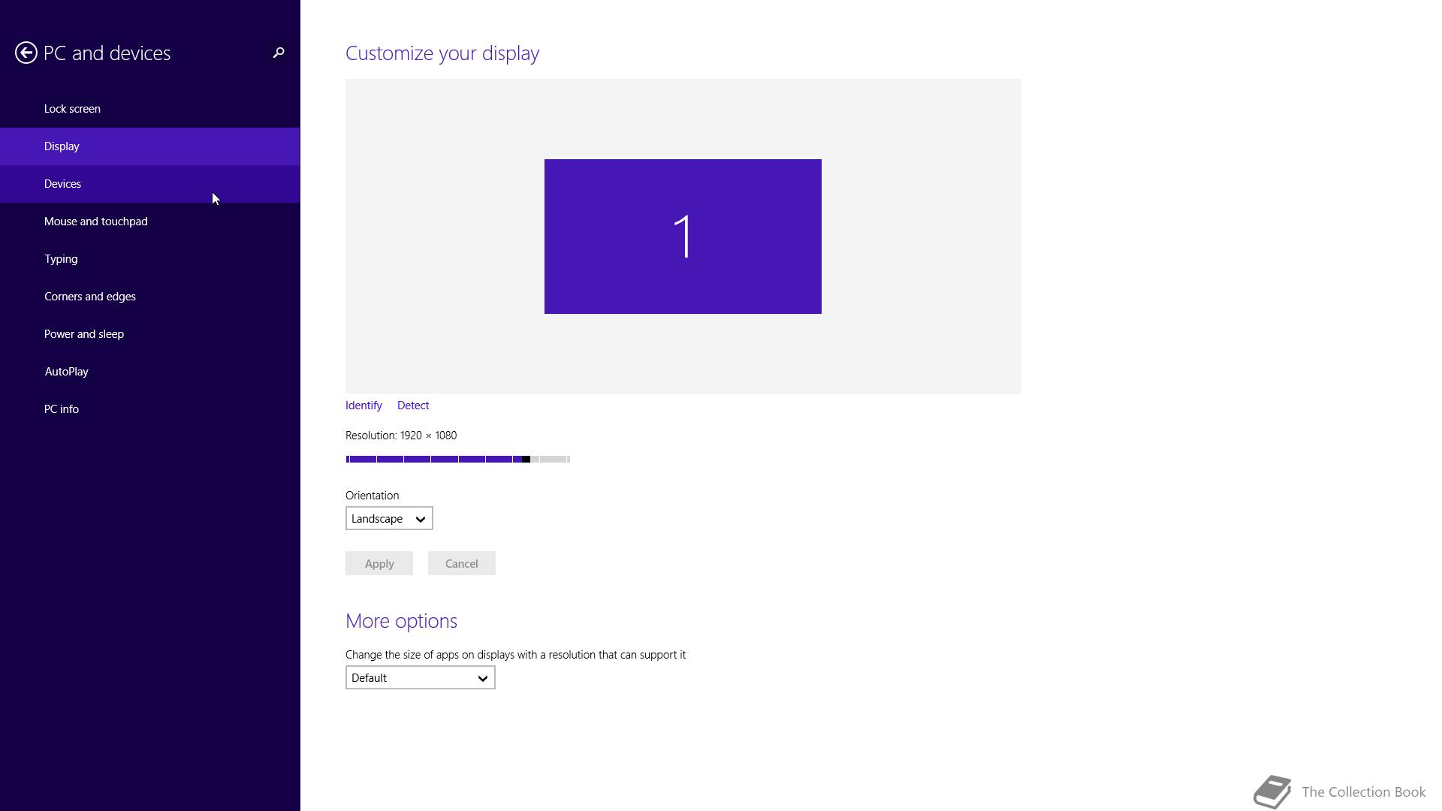Click the Apply button
Screen dimensions: 1442x811
click(x=379, y=564)
